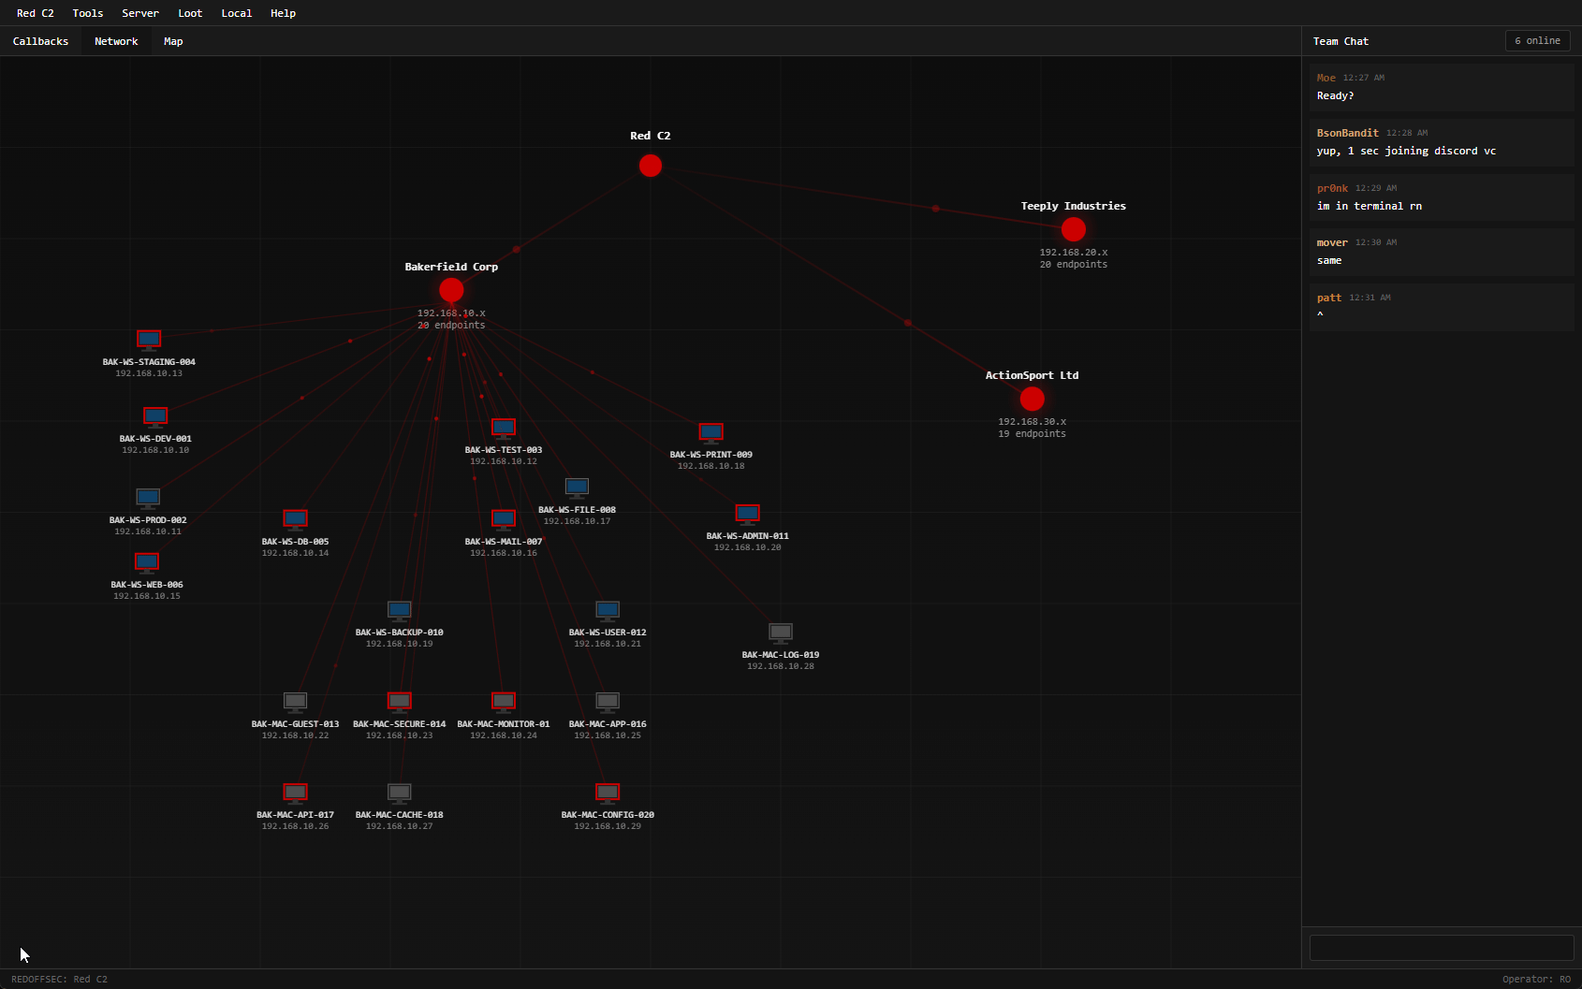Open the Red C2 menu

tap(36, 13)
